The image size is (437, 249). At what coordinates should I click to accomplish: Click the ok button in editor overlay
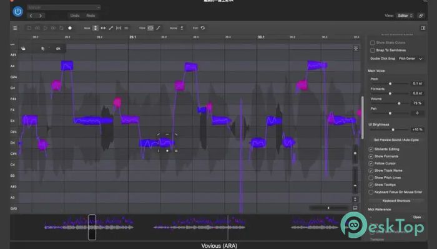[58, 49]
